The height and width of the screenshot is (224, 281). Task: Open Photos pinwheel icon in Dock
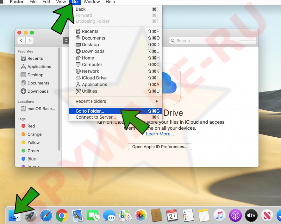click(x=141, y=215)
